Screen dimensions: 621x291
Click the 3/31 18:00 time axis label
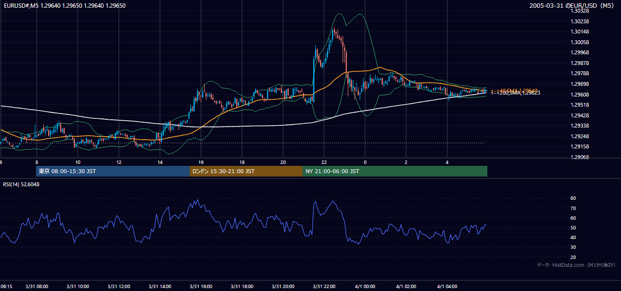[242, 287]
